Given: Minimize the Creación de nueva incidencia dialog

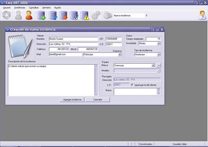Looking at the screenshot, I should pyautogui.click(x=153, y=29).
